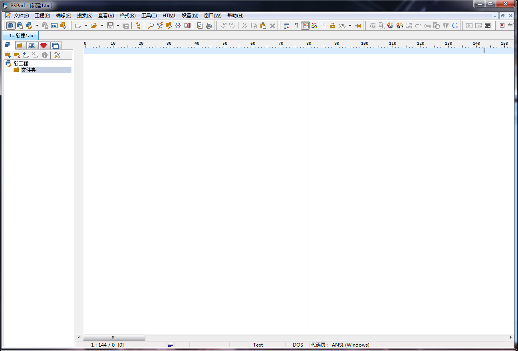The width and height of the screenshot is (518, 351).
Task: Click the Text highlighter status field
Action: pos(258,345)
